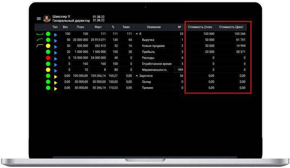Click the blue type arrow for Выручка
Screen dimensions: 290x168
[56, 41]
